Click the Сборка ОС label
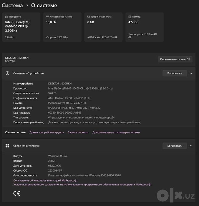 pos(20,170)
